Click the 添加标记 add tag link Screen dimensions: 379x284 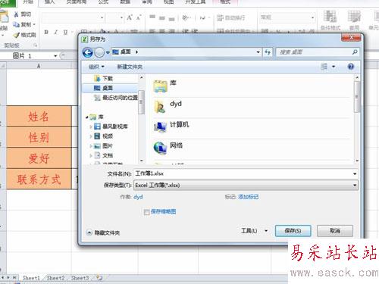[x=249, y=197]
